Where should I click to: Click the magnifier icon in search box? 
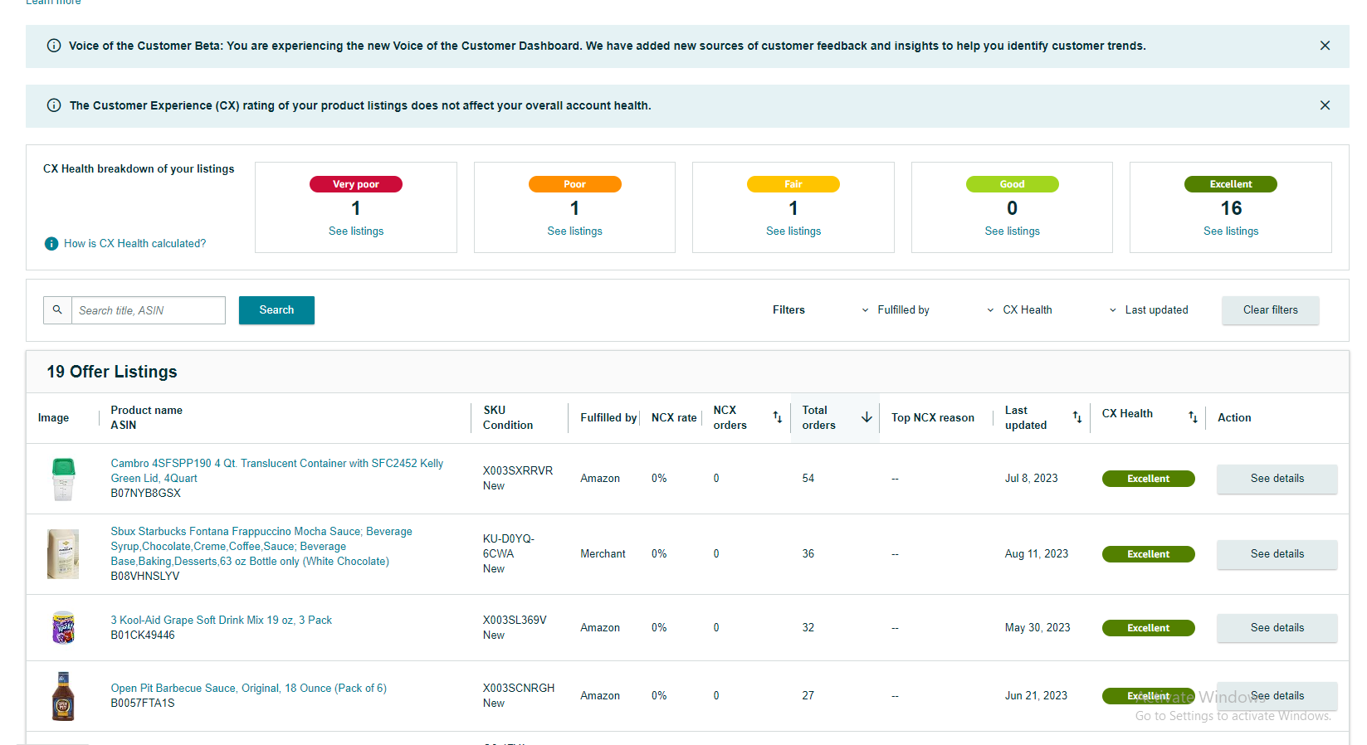[57, 309]
